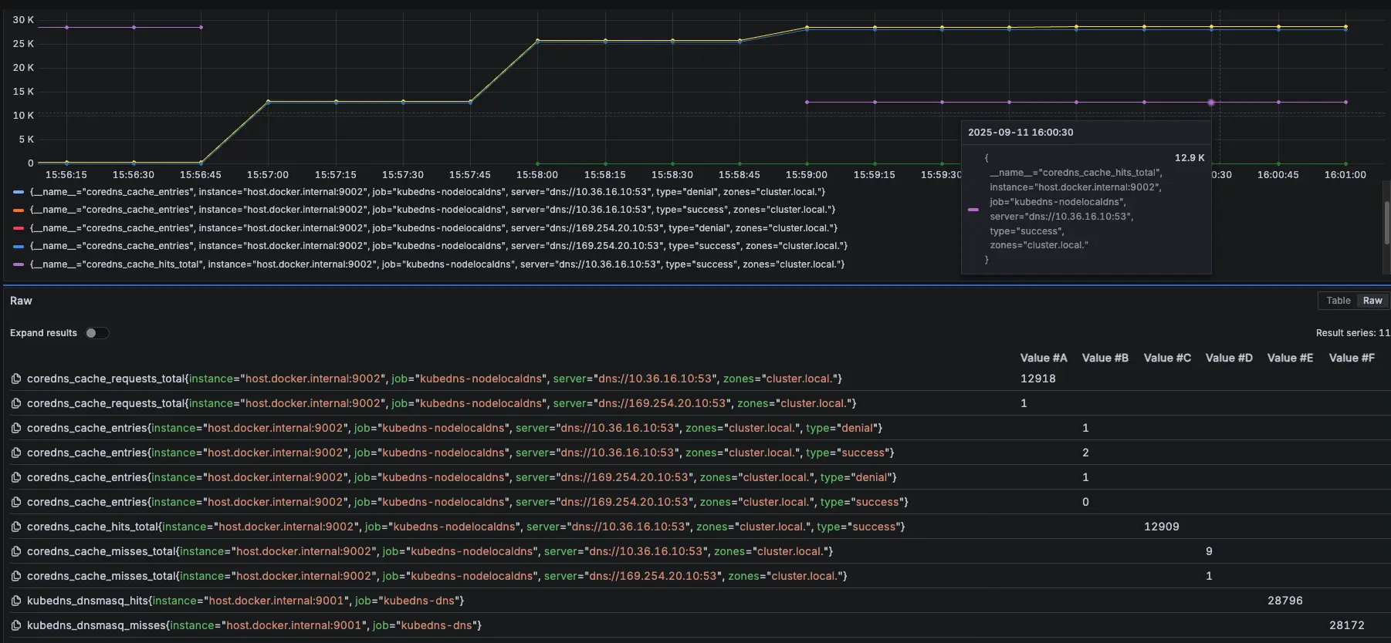Image resolution: width=1391 pixels, height=643 pixels.
Task: Copy the coredns_cache_hits_total row
Action: point(15,527)
